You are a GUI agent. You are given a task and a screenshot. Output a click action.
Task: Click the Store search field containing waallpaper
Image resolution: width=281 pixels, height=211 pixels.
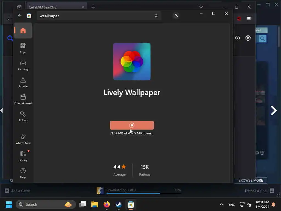coord(99,16)
